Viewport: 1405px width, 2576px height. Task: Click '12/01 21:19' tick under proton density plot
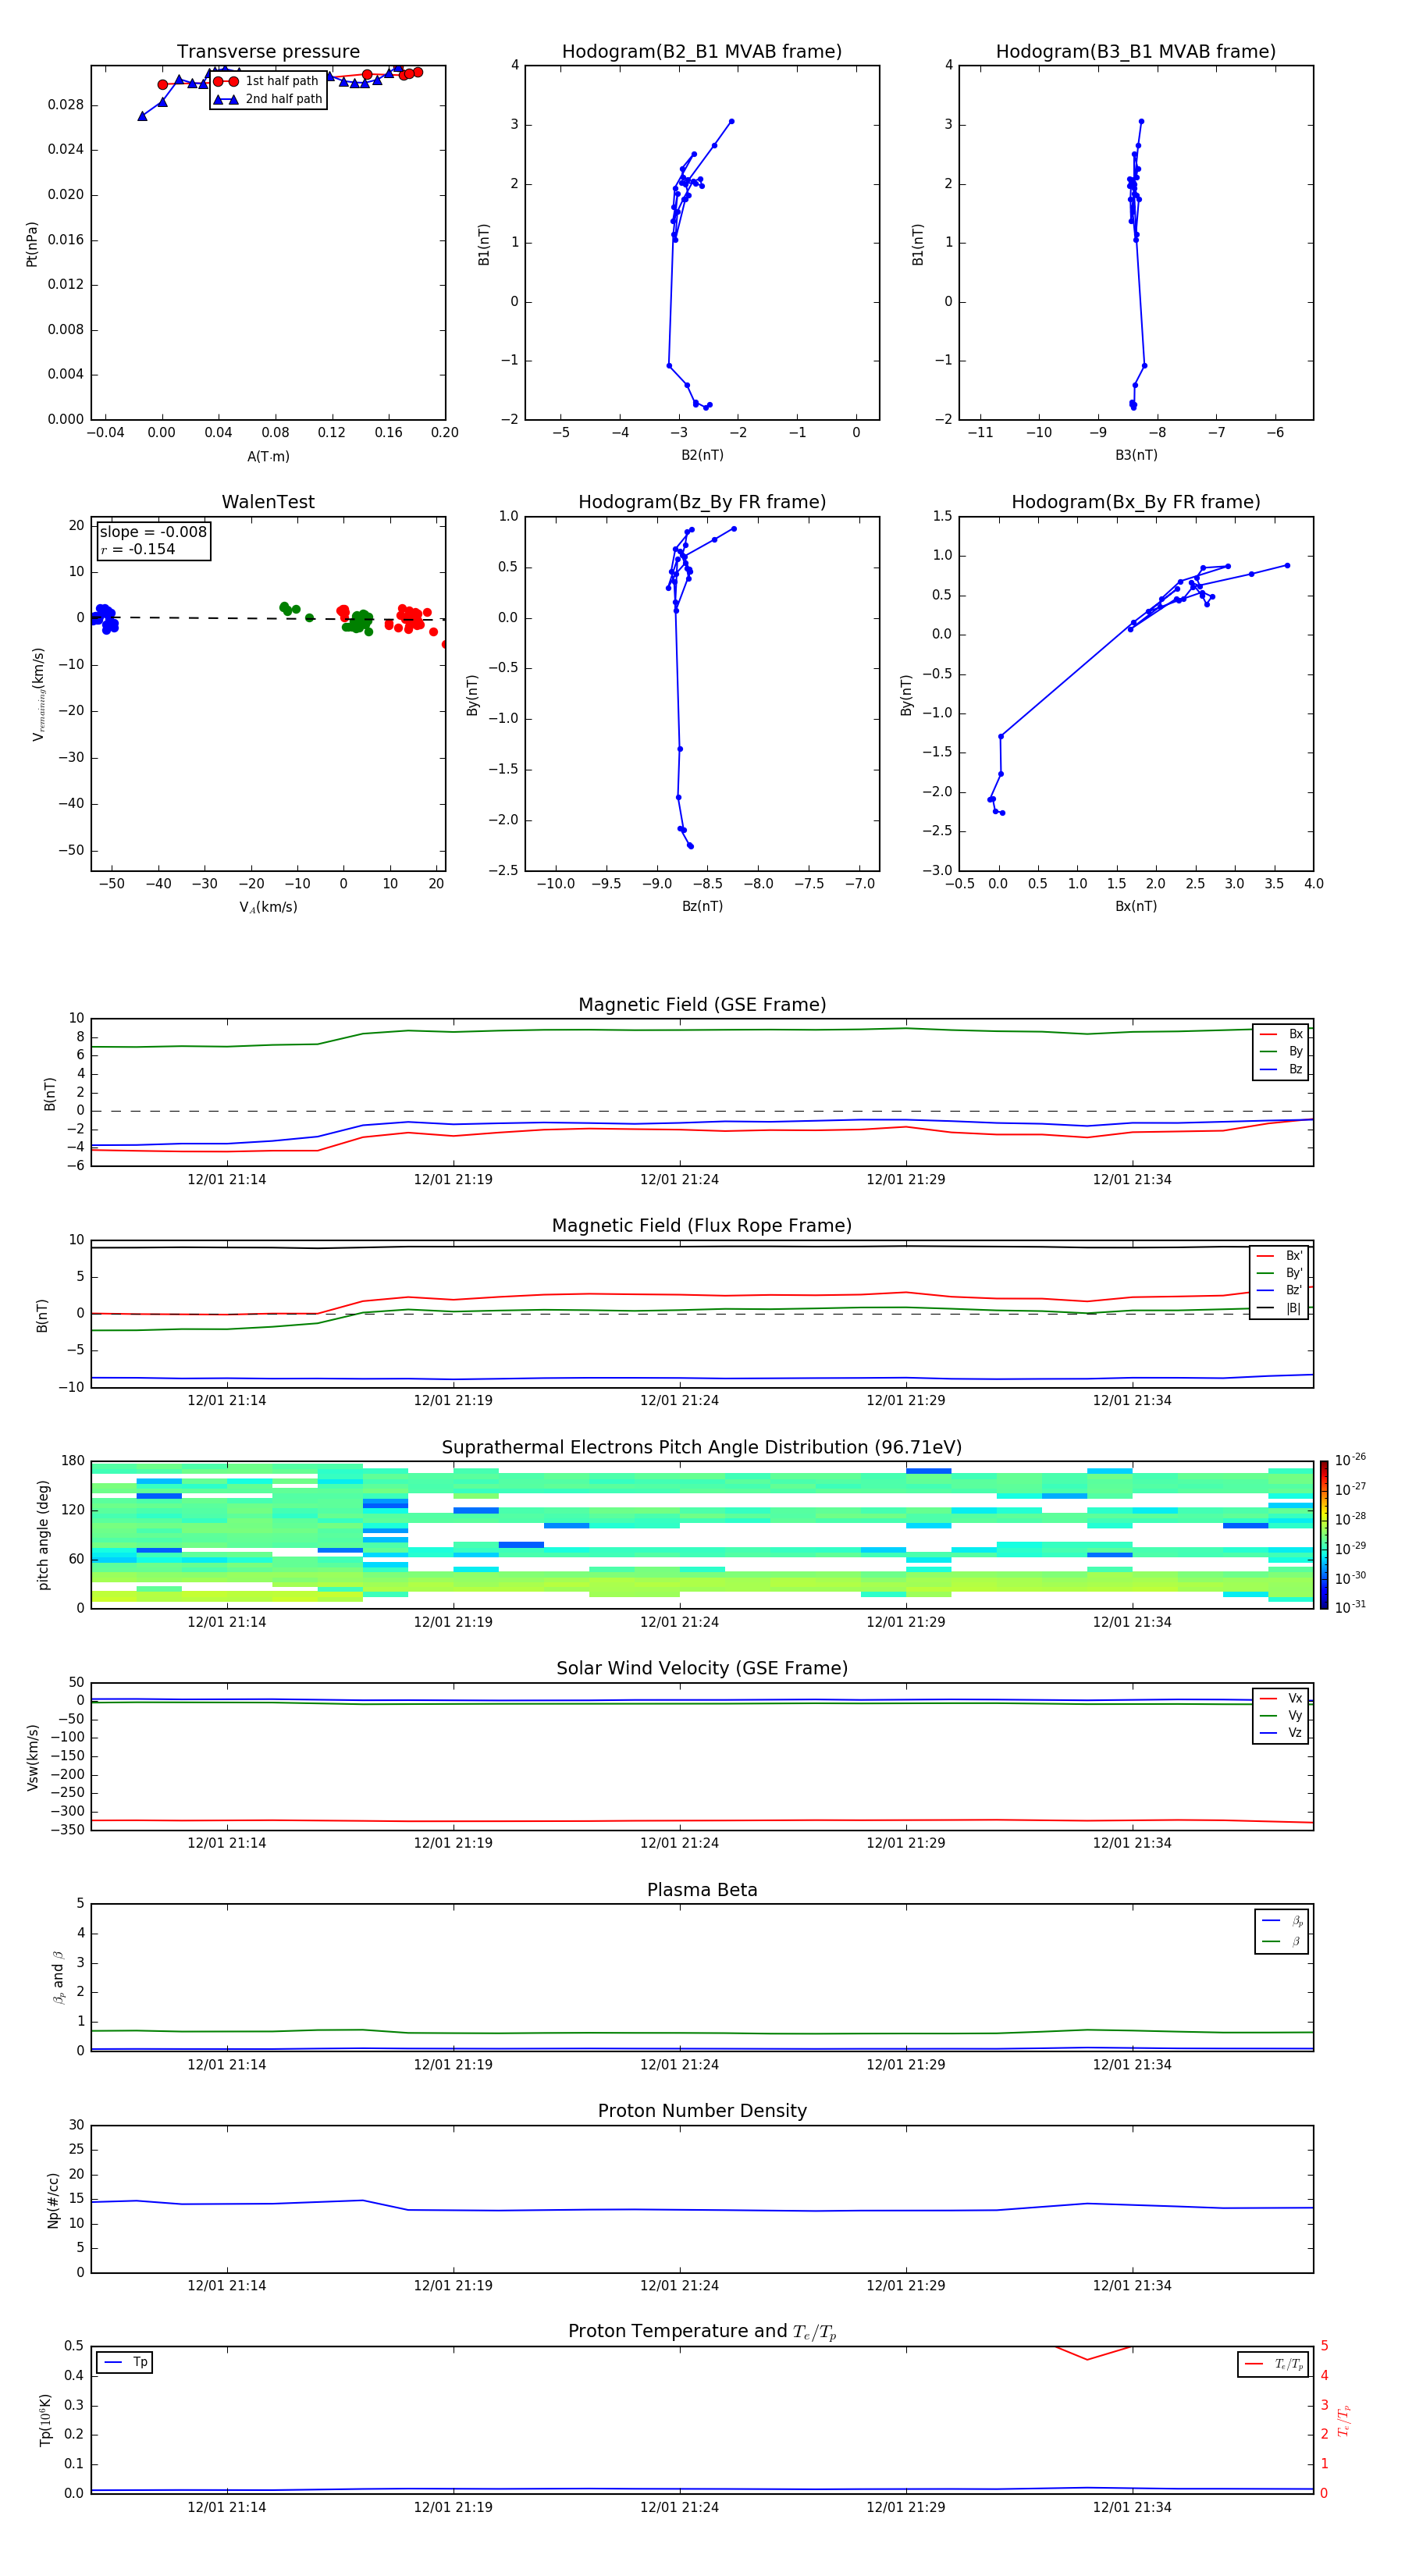453,2285
